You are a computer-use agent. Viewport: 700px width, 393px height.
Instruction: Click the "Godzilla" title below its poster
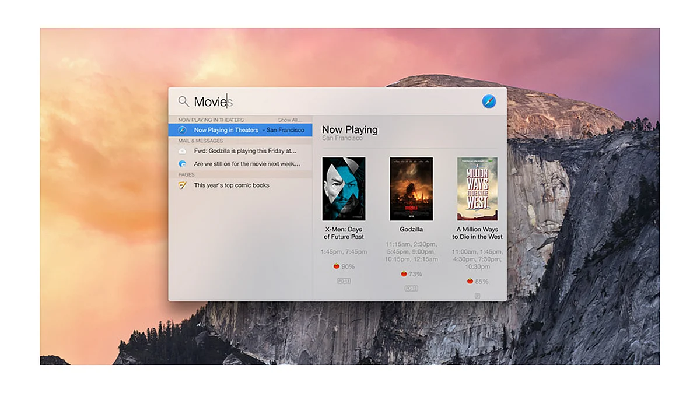(x=411, y=230)
